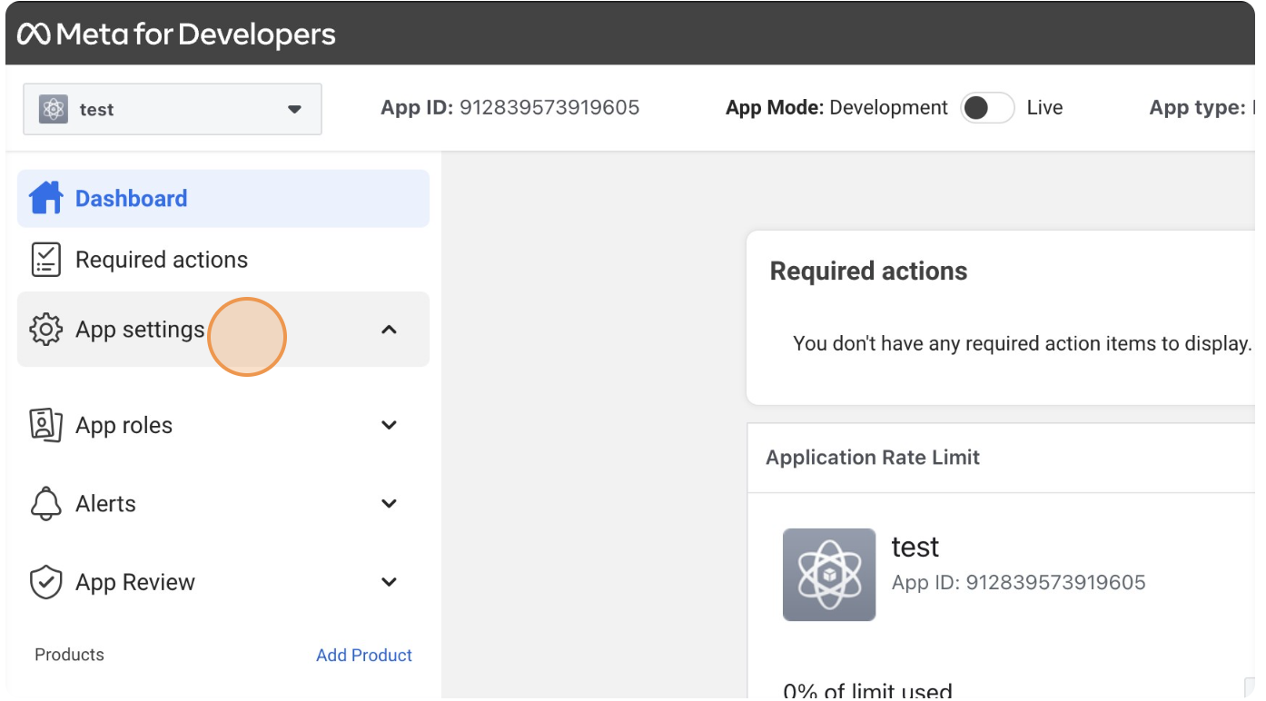This screenshot has height=701, width=1266.
Task: Click the Meta for Developers title
Action: [196, 35]
